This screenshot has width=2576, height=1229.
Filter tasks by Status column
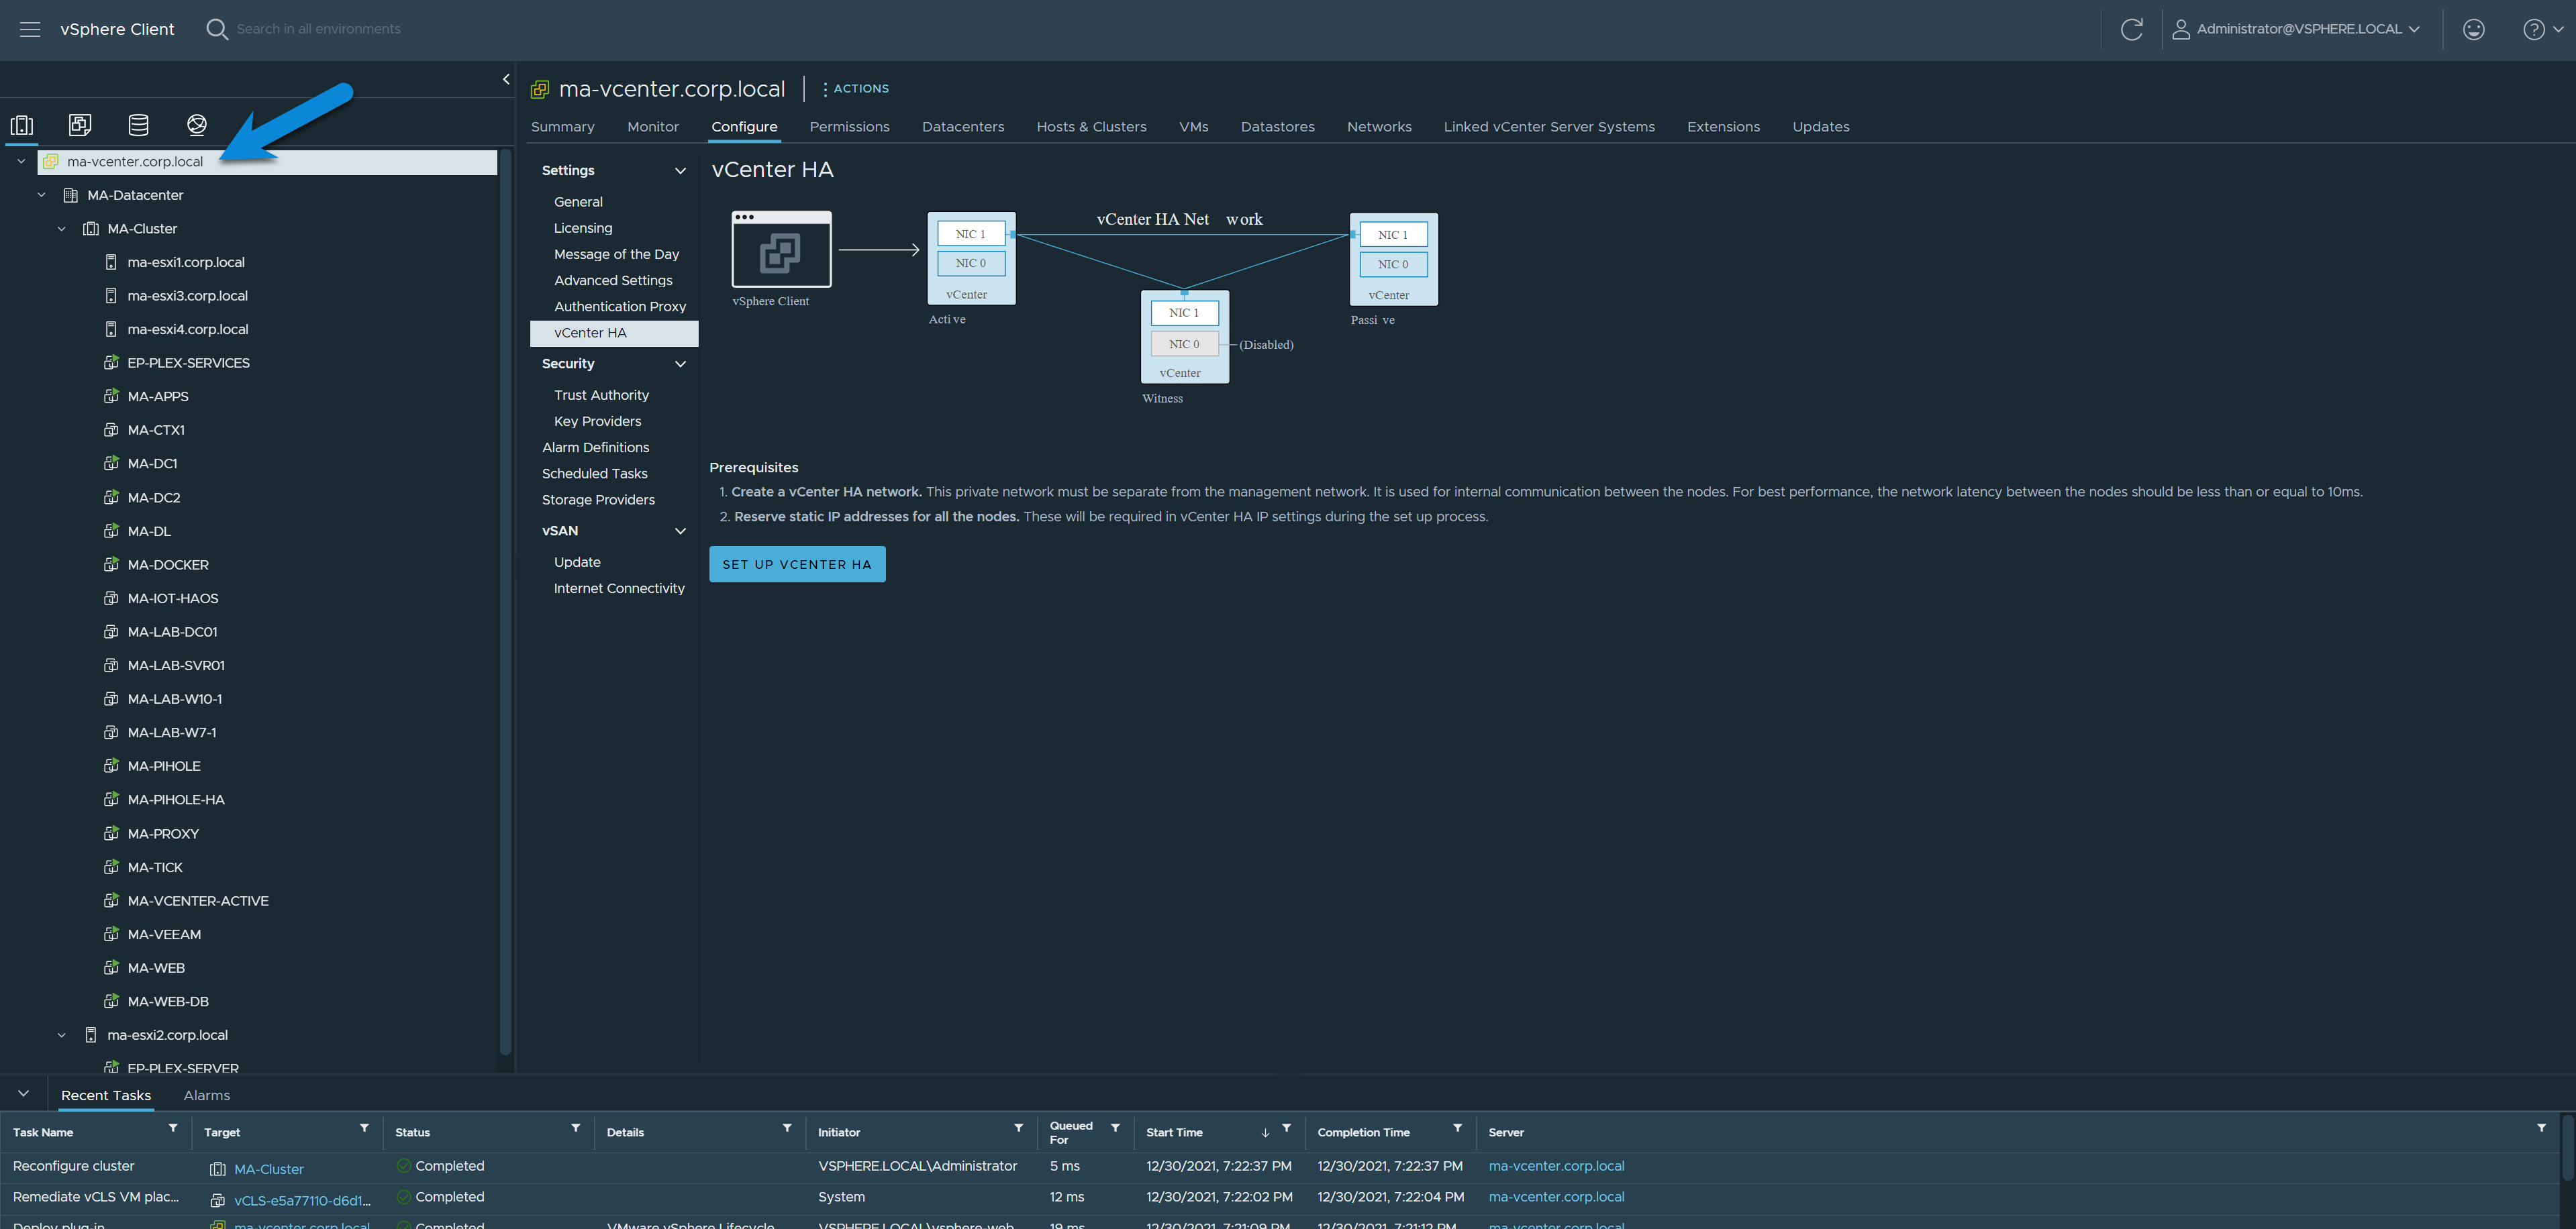pos(576,1128)
